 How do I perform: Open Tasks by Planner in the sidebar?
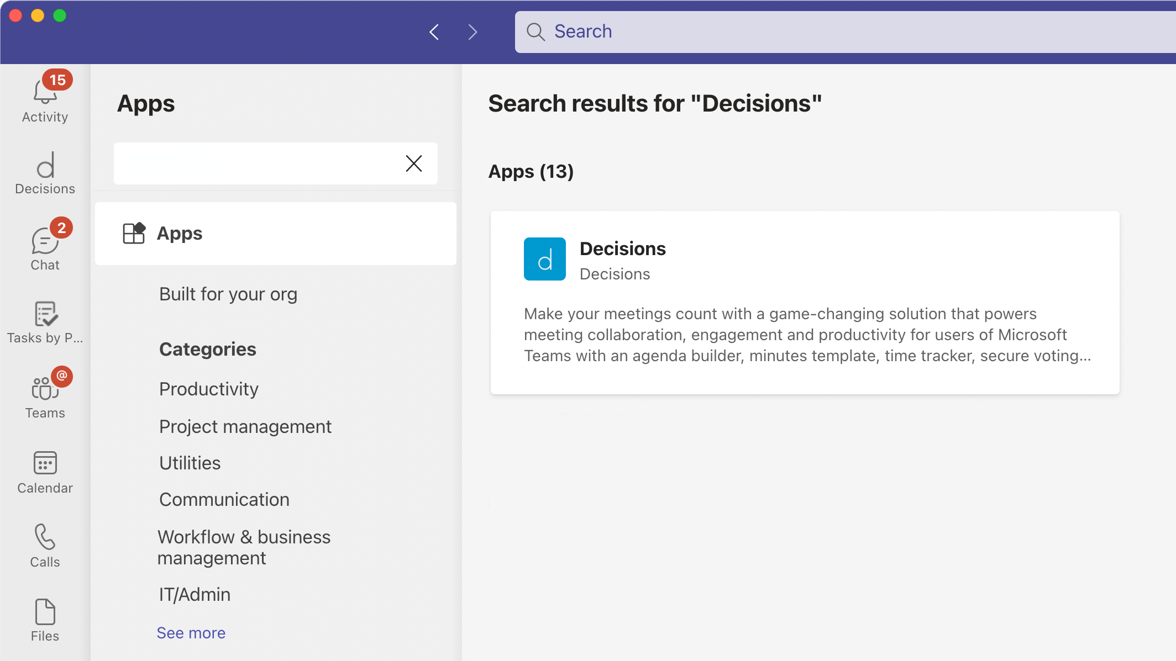pyautogui.click(x=45, y=322)
